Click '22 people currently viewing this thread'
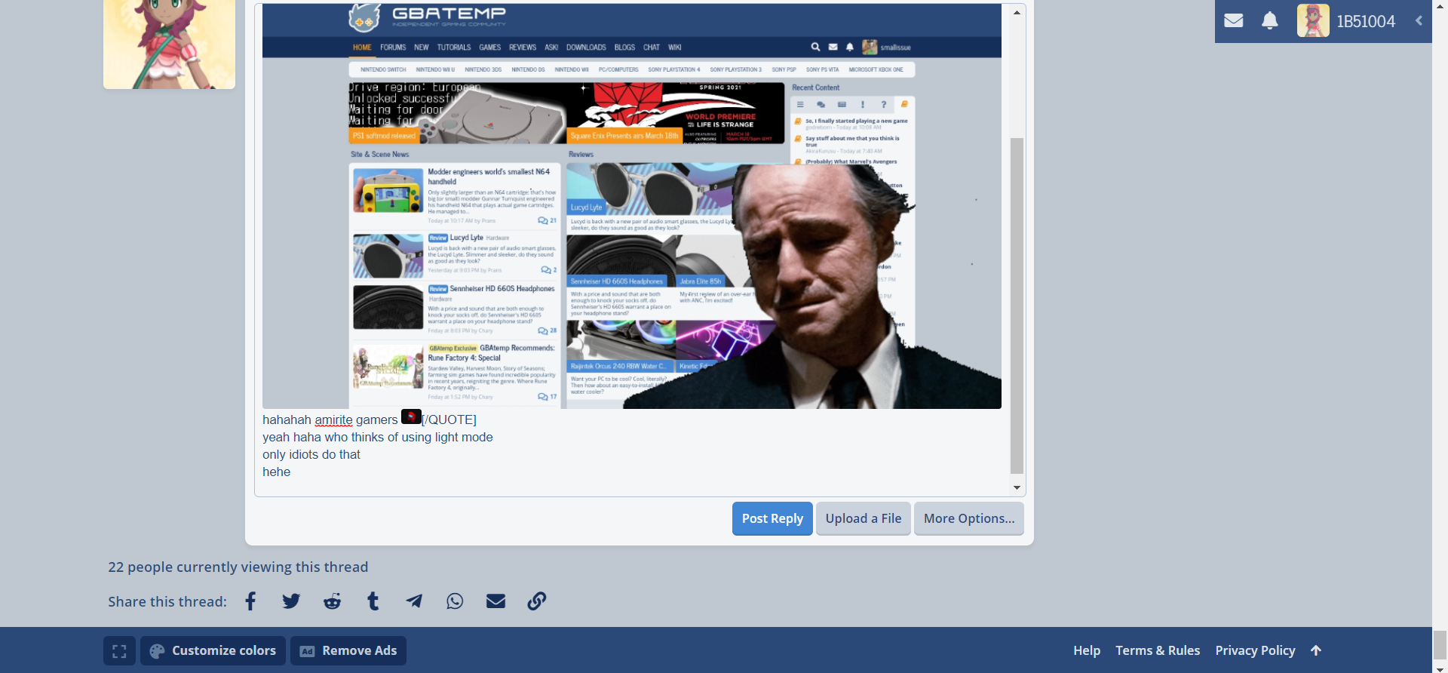The height and width of the screenshot is (673, 1448). [x=238, y=567]
